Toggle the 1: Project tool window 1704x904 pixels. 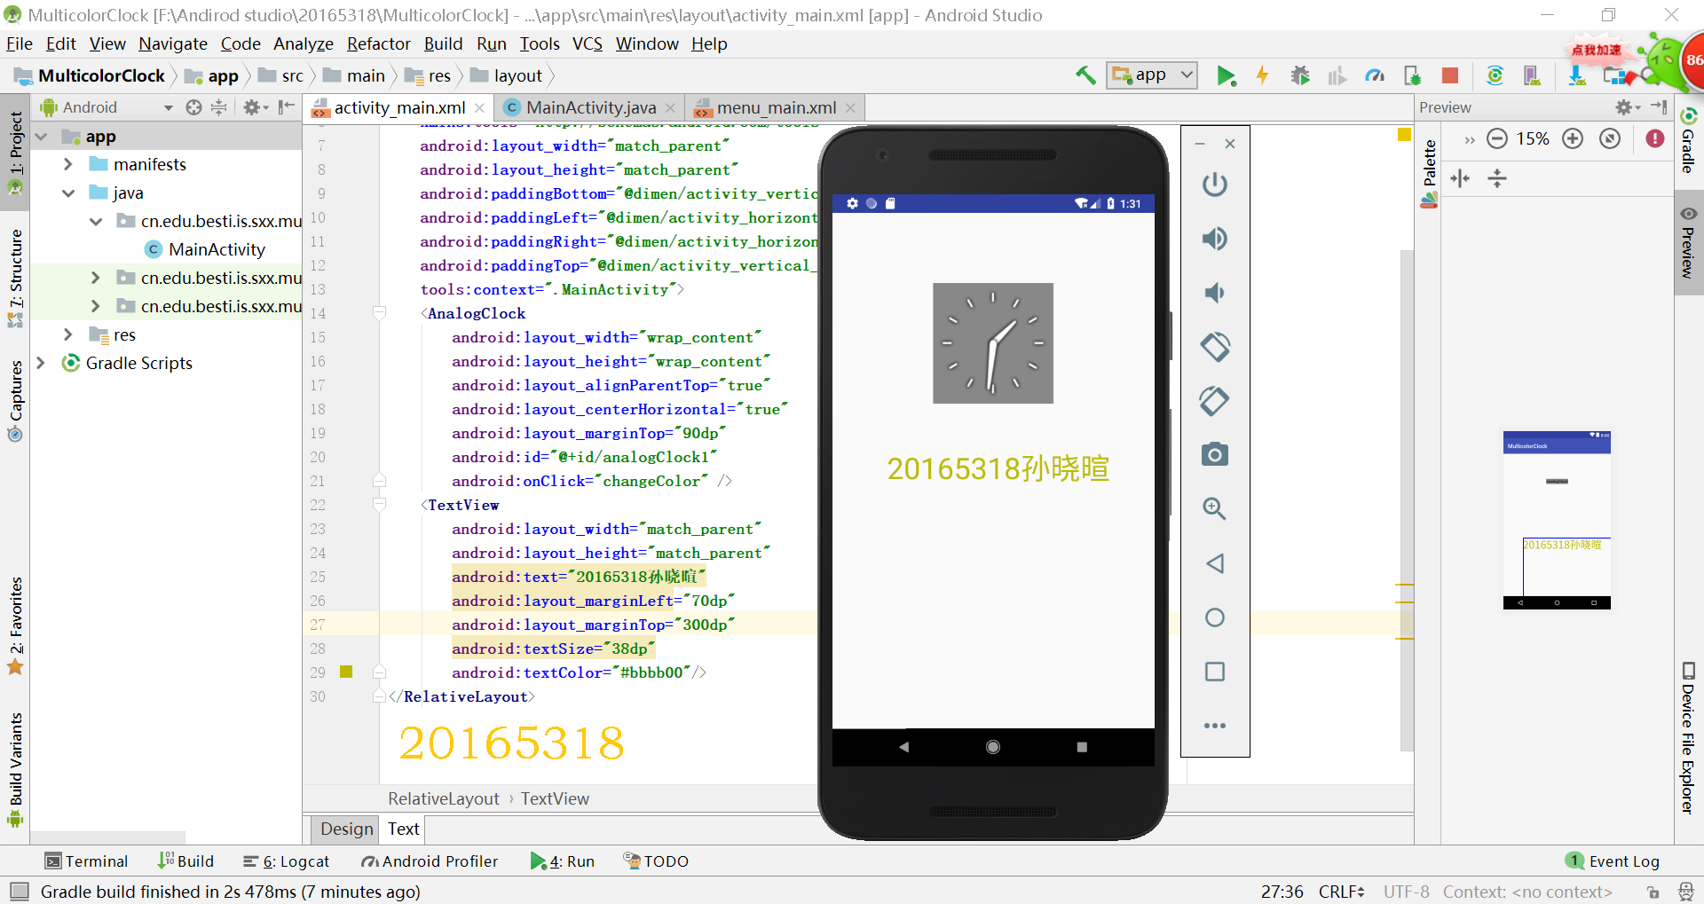[15, 153]
